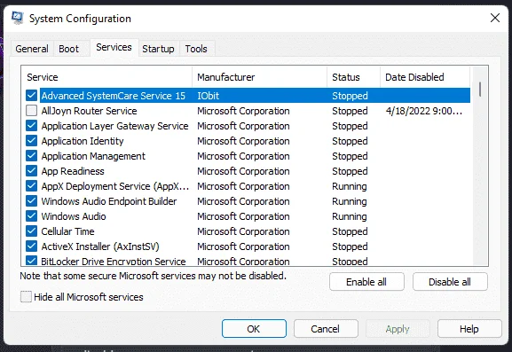Select the Advanced SystemCare Service 15 row
The image size is (512, 352).
click(x=255, y=95)
